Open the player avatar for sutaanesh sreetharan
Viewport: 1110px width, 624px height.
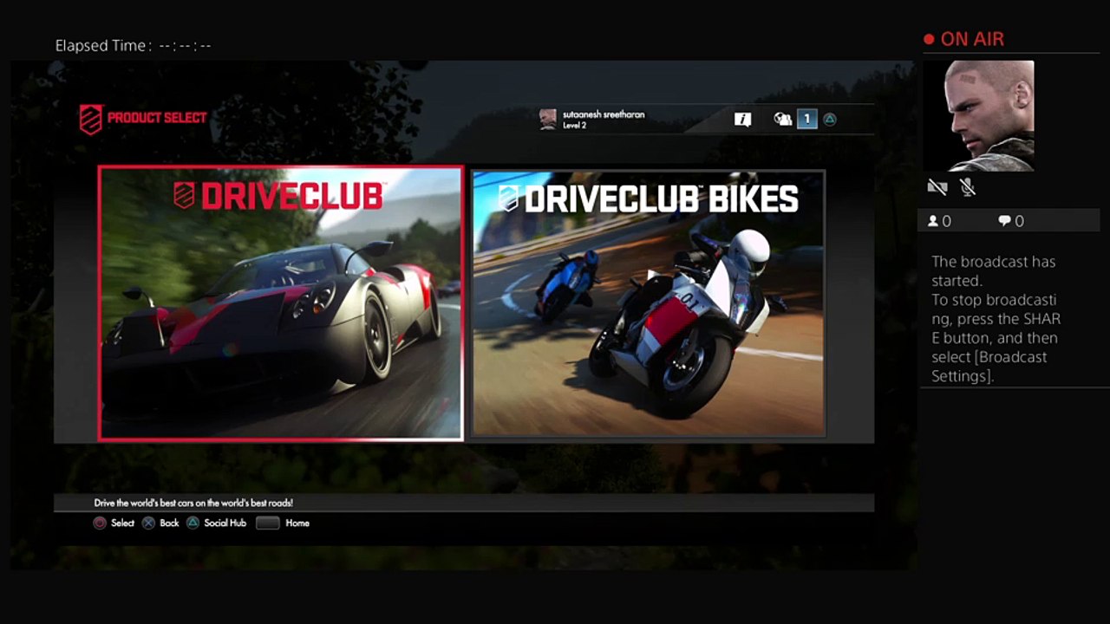[548, 120]
